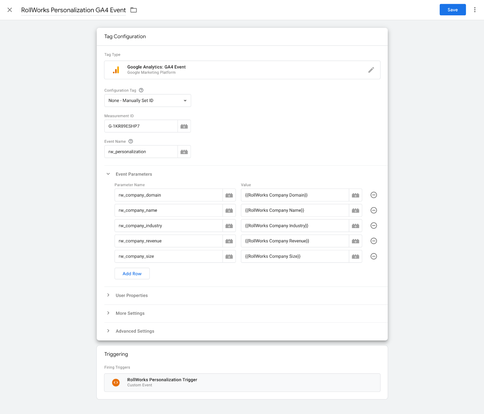Insert variable for RollWorks Company Industry value
Screen dimensions: 484x414
355,226
